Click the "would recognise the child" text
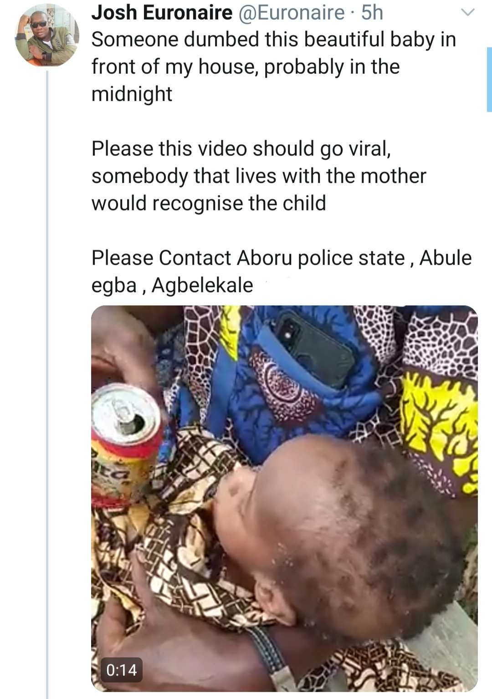This screenshot has width=492, height=699. [209, 204]
